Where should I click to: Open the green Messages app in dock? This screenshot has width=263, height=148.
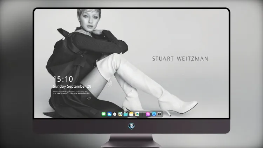pos(103,114)
